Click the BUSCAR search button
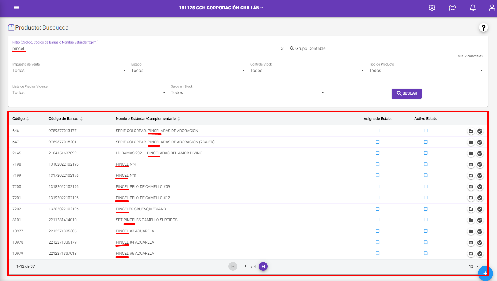The width and height of the screenshot is (497, 281). [406, 93]
